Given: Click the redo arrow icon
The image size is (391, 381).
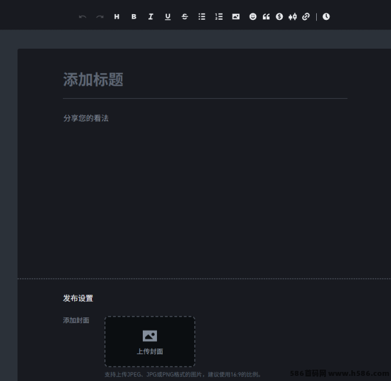Looking at the screenshot, I should coord(100,16).
